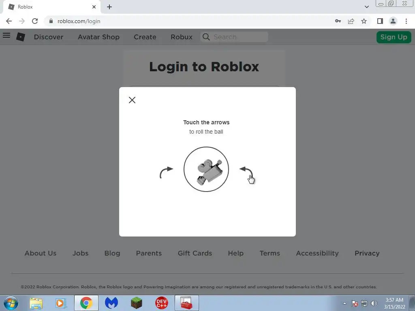The image size is (415, 311).
Task: Open saved passwords key icon
Action: pyautogui.click(x=338, y=21)
